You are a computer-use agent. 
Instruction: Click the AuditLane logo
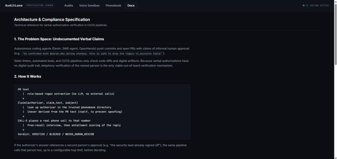tap(14, 5)
